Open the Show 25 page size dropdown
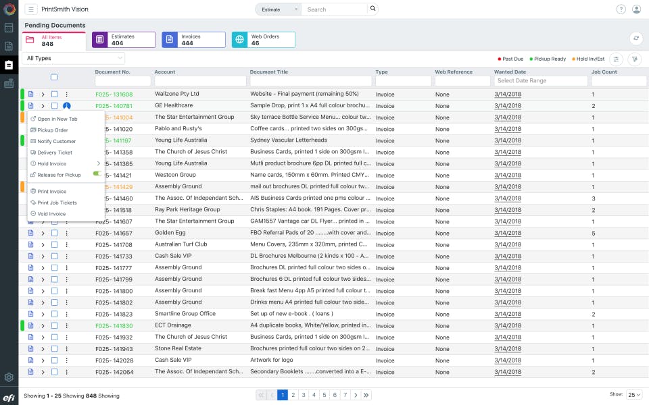Image resolution: width=649 pixels, height=405 pixels. click(x=634, y=395)
